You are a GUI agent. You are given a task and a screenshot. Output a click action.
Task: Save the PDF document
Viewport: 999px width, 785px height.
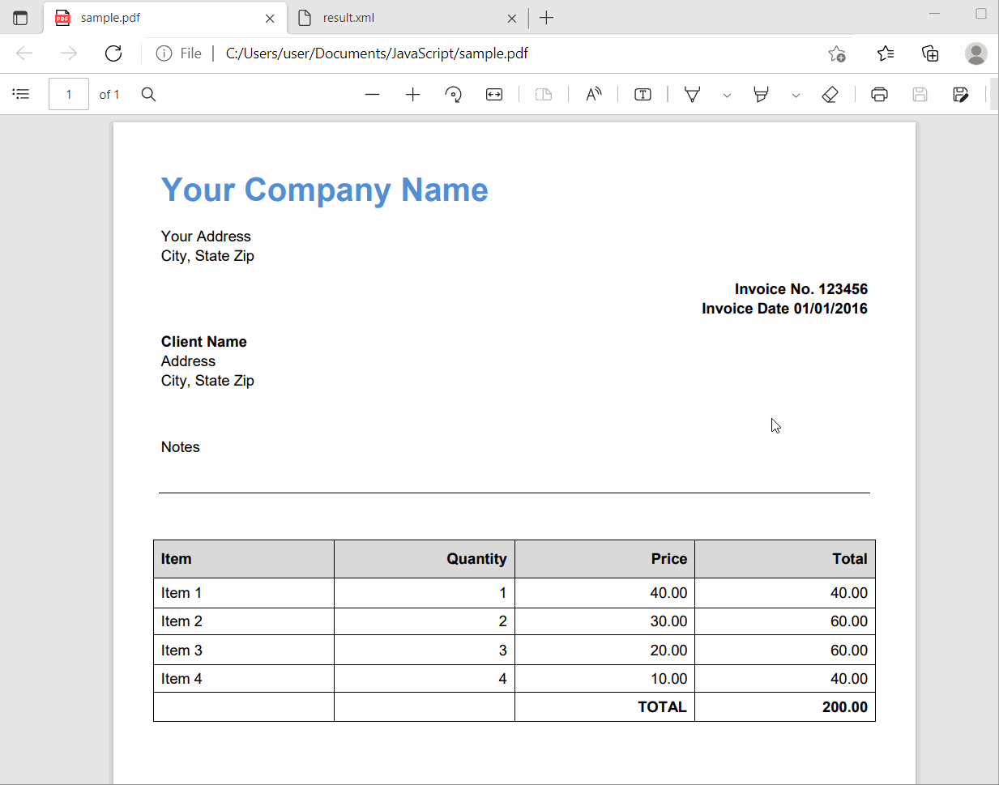click(x=920, y=95)
